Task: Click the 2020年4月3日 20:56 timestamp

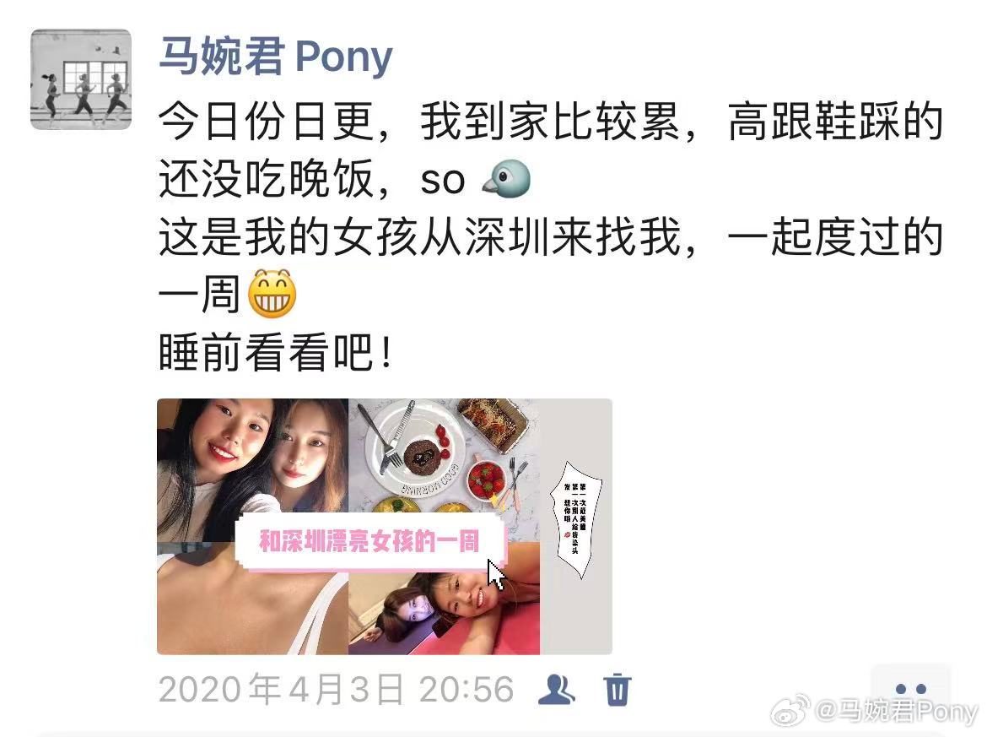Action: [336, 689]
